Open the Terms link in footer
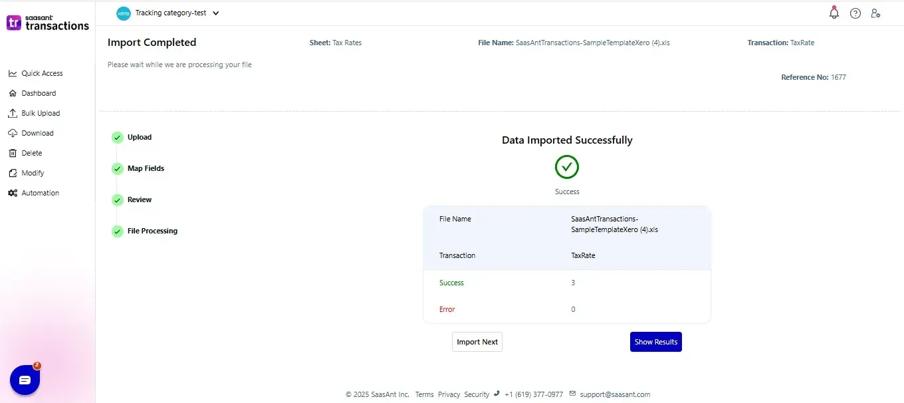The height and width of the screenshot is (403, 904). coord(425,394)
